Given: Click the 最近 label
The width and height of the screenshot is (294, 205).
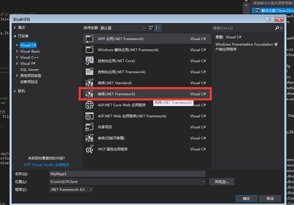Looking at the screenshot, I should 21,28.
